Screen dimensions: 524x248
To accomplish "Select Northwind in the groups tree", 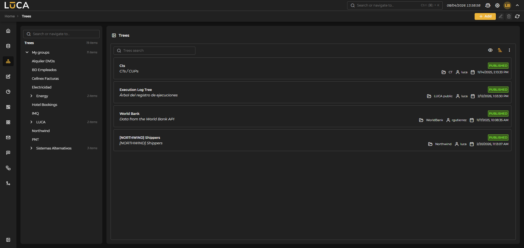I will [41, 131].
